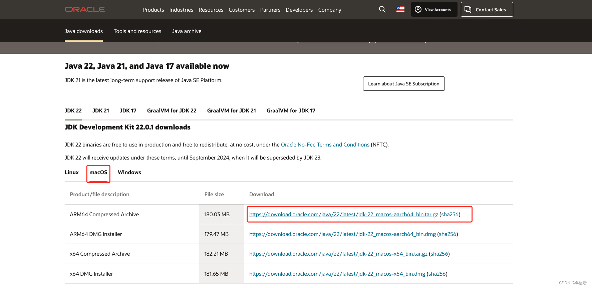Image resolution: width=592 pixels, height=288 pixels.
Task: Go to Tools and resources
Action: pos(137,31)
